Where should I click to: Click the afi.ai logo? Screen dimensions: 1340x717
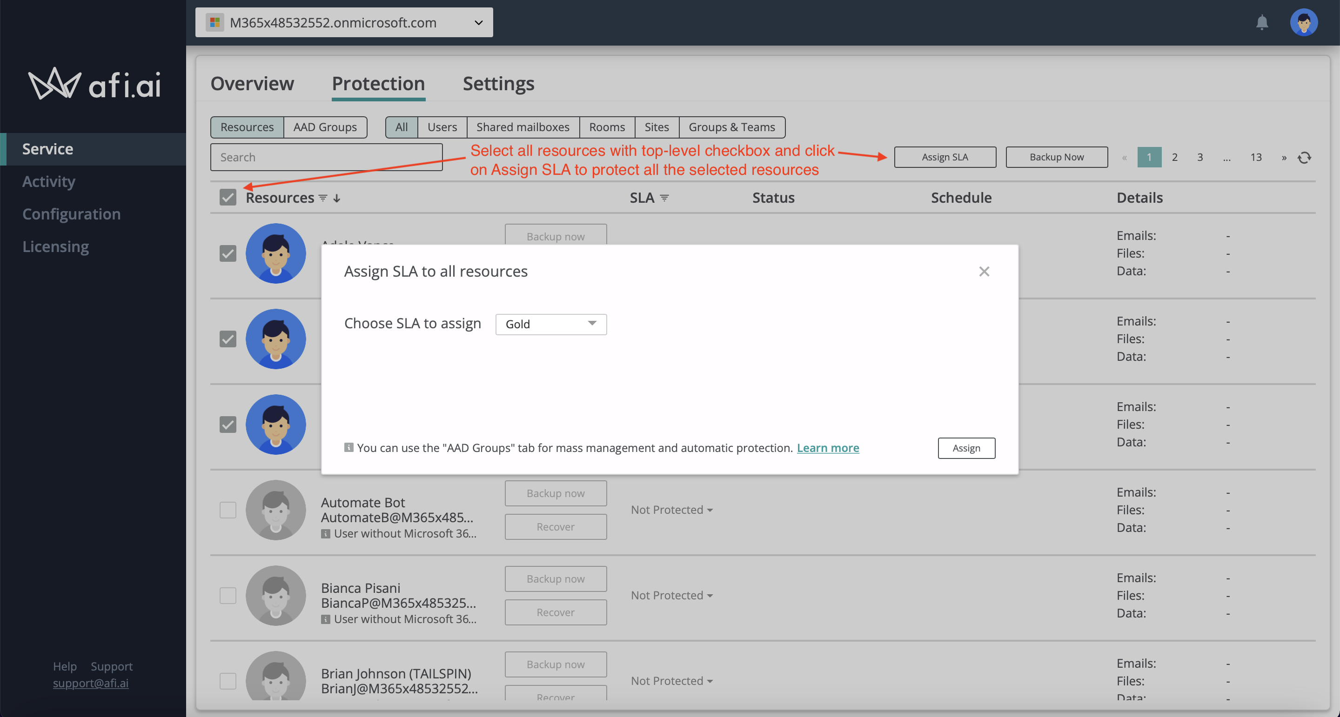[94, 84]
